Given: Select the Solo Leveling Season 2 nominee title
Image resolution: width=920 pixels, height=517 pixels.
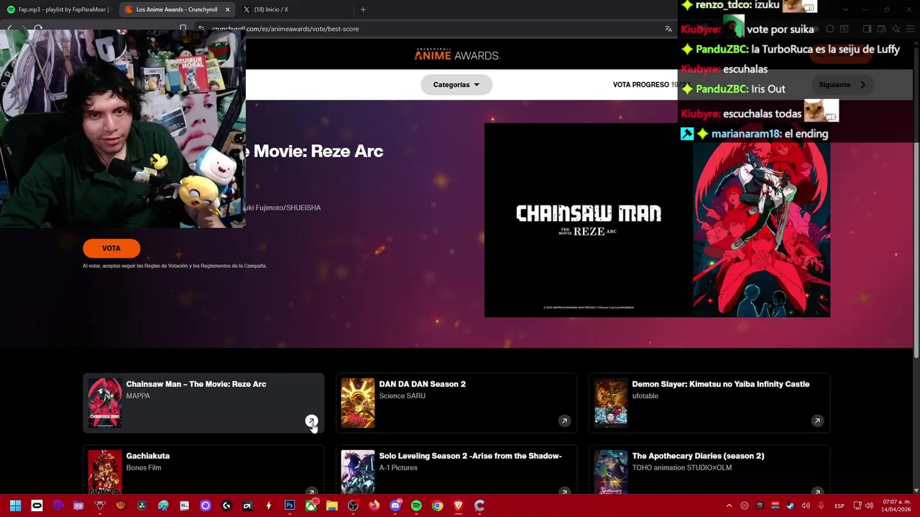Looking at the screenshot, I should pos(470,456).
